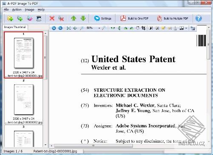
Task: Click the preview horizontal scrollbar thumb
Action: pyautogui.click(x=93, y=146)
